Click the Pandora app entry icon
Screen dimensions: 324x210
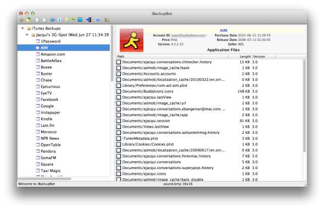[37, 151]
